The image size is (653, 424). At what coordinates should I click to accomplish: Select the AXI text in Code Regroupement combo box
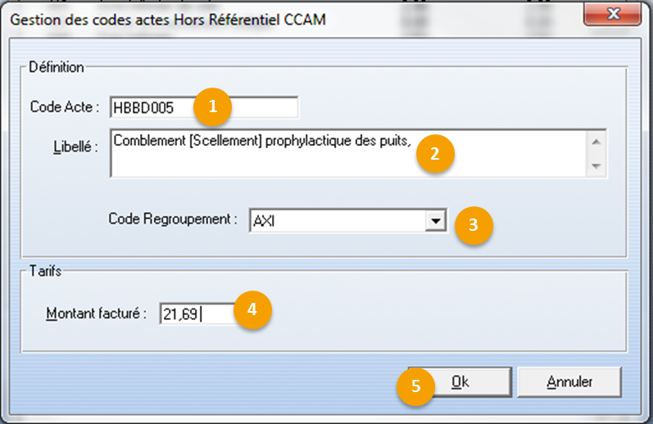pos(264,221)
